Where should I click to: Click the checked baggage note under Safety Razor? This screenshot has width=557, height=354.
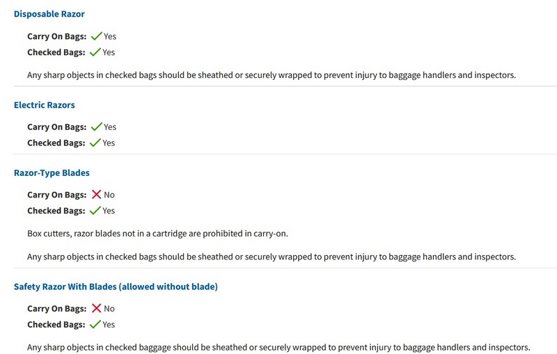pyautogui.click(x=278, y=347)
